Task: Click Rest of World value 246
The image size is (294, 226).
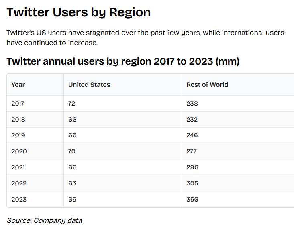Action: point(192,135)
